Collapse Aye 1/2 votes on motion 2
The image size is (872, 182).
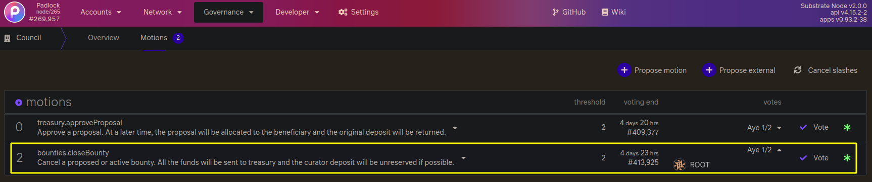click(x=764, y=150)
